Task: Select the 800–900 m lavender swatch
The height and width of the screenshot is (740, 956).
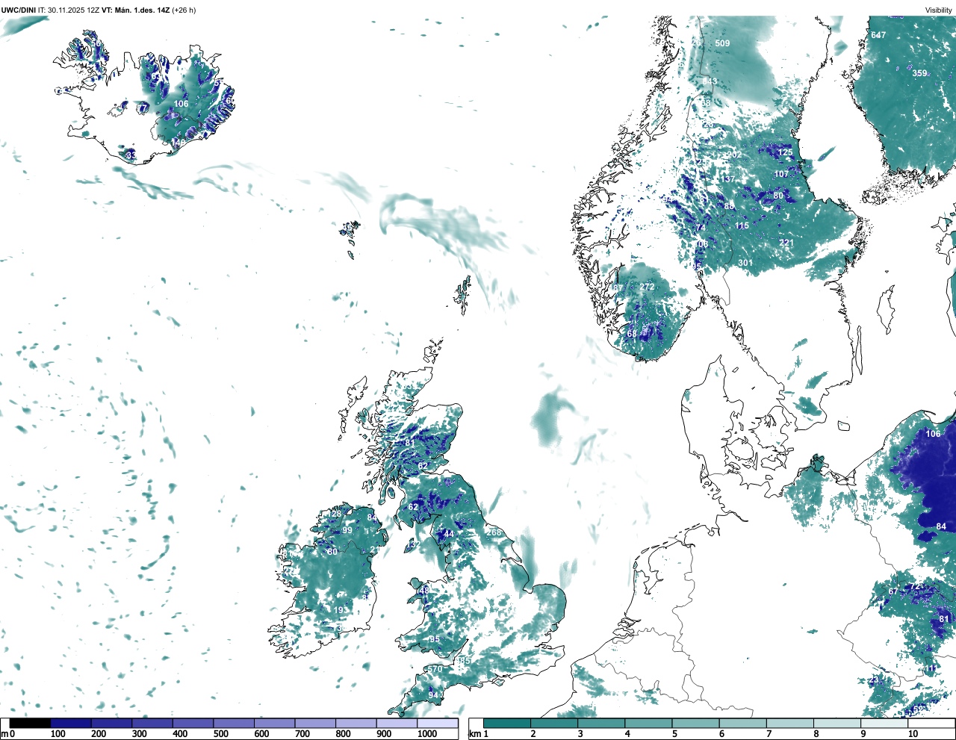Action: 356,723
